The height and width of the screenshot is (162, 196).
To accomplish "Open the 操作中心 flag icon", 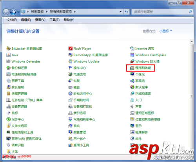I will point(70,68).
